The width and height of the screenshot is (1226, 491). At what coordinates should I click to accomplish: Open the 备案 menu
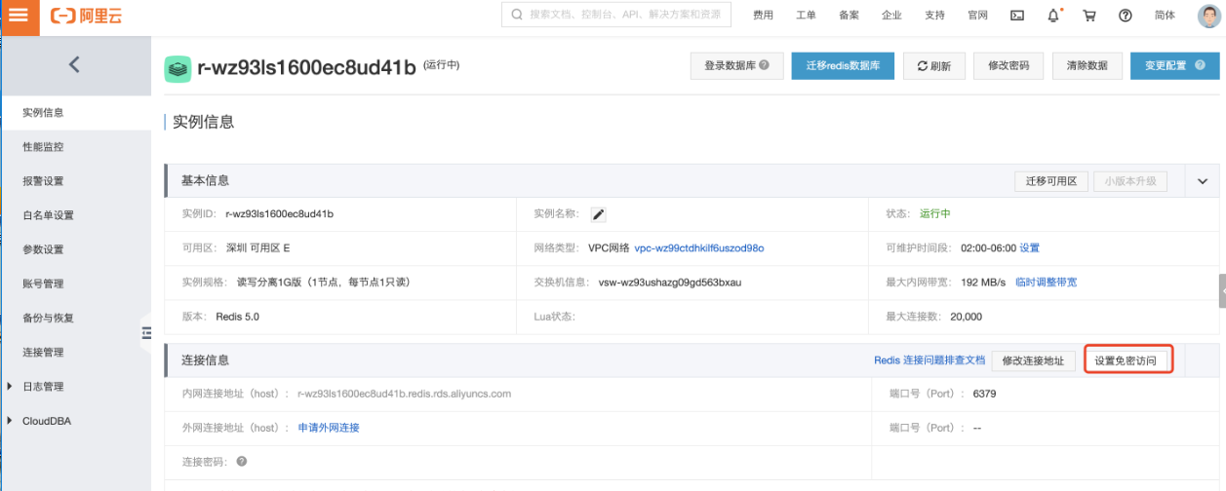pos(849,16)
